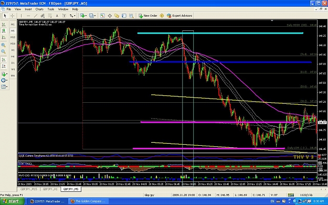Pick the Fibonacci retracement tool
Screen dimensions: 328x205
coord(50,16)
